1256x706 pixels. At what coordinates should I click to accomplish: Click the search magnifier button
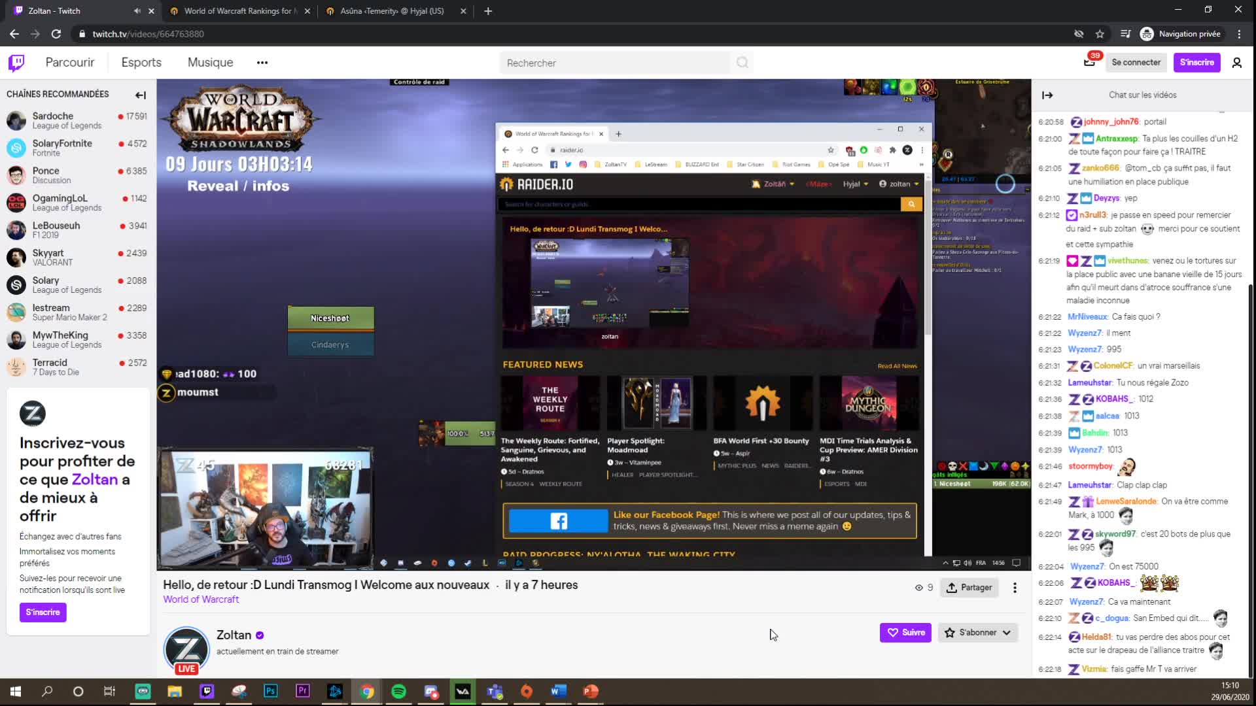pos(742,63)
